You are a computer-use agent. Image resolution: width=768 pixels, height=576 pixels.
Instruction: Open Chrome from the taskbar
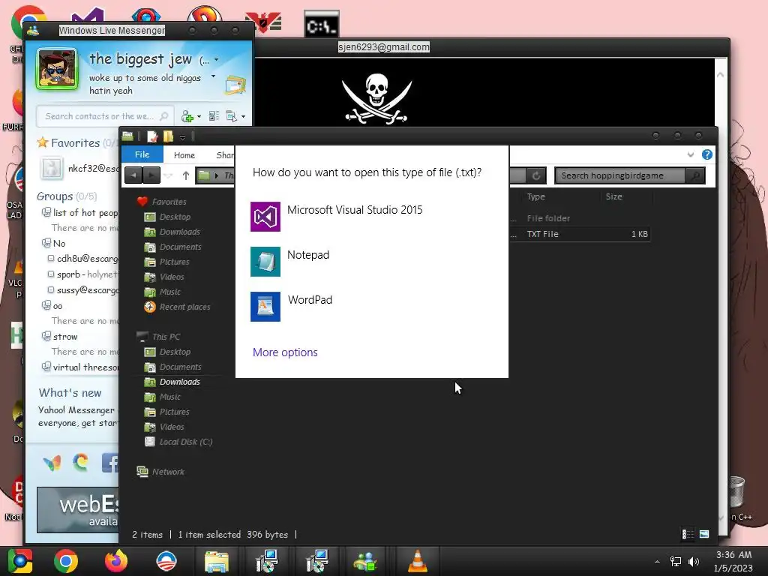coord(66,561)
